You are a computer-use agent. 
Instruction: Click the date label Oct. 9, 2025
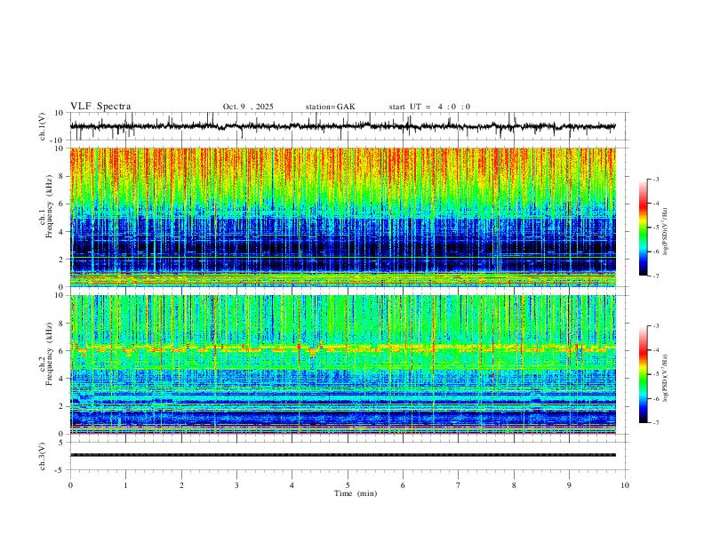pos(248,107)
